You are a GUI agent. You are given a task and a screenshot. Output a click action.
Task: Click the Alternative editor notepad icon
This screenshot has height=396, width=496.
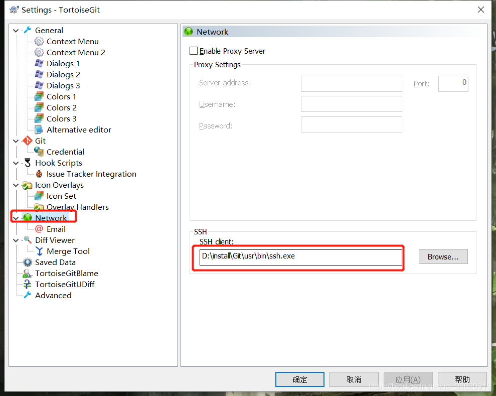coord(39,129)
